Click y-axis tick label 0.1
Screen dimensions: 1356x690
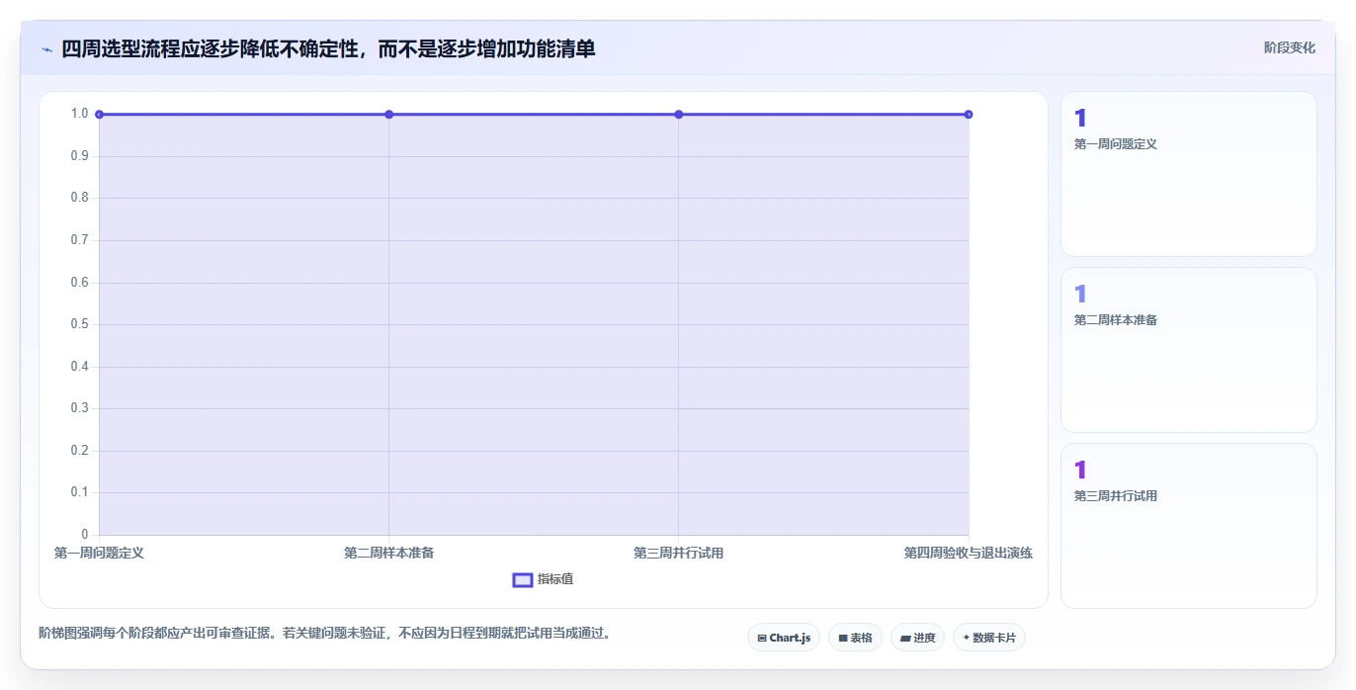point(79,492)
